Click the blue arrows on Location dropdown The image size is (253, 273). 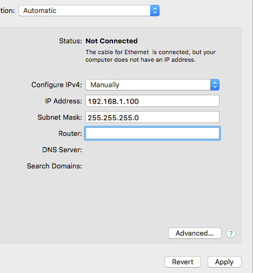tap(155, 11)
